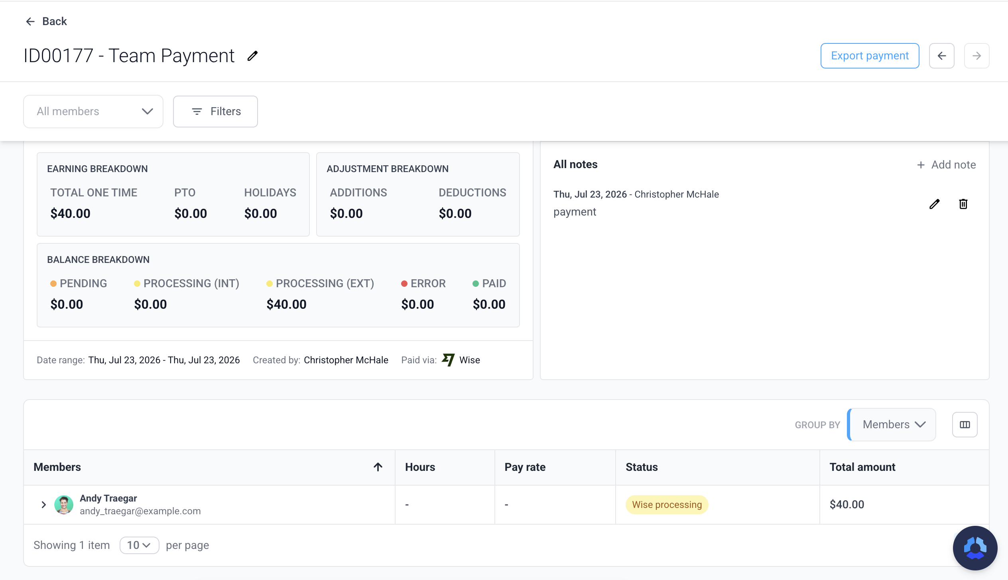Delete the 'payment' note with trash icon
The width and height of the screenshot is (1008, 580).
tap(963, 204)
